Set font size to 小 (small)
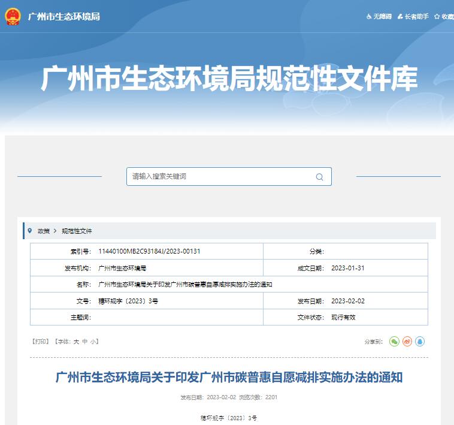Viewport: 454px width, 425px height. pyautogui.click(x=93, y=341)
